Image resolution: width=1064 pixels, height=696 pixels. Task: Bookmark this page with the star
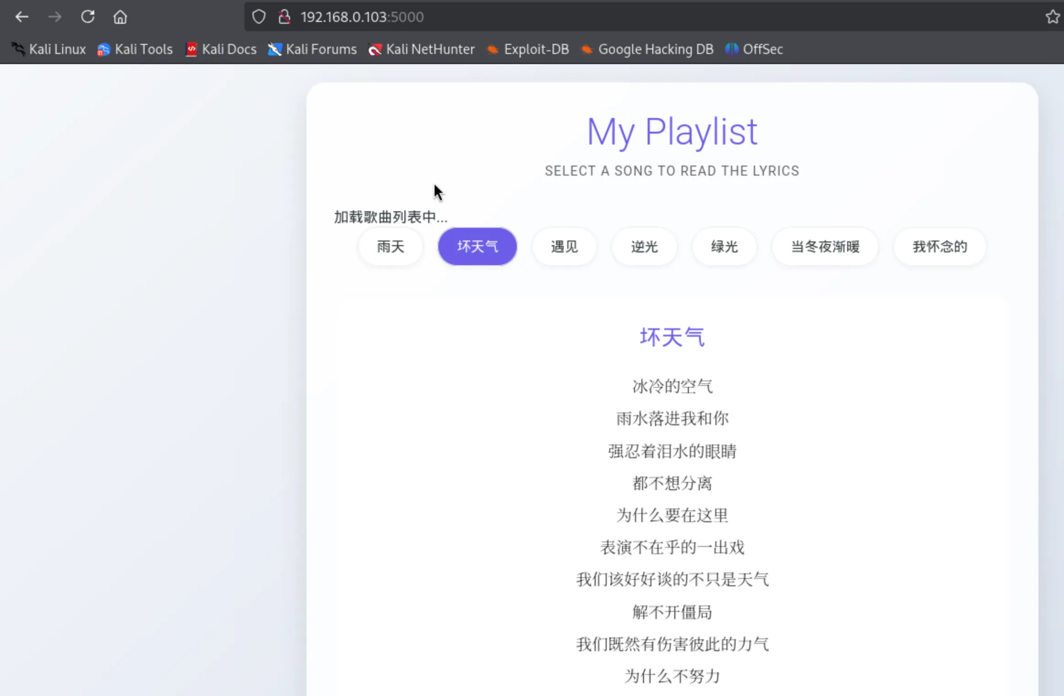tap(1052, 17)
